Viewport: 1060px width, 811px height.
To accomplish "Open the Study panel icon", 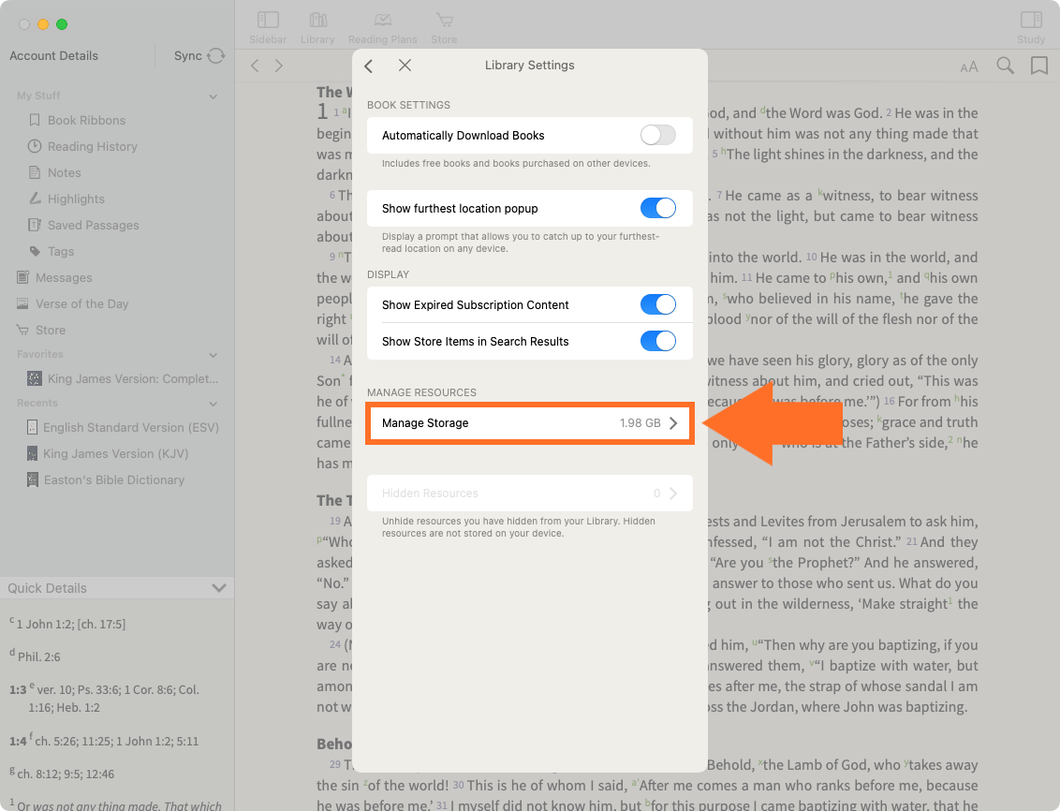I will coord(1031,22).
